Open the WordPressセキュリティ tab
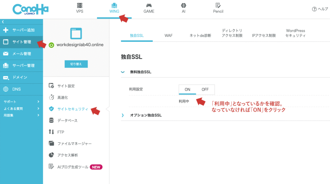This screenshot has width=330, height=184. click(296, 33)
